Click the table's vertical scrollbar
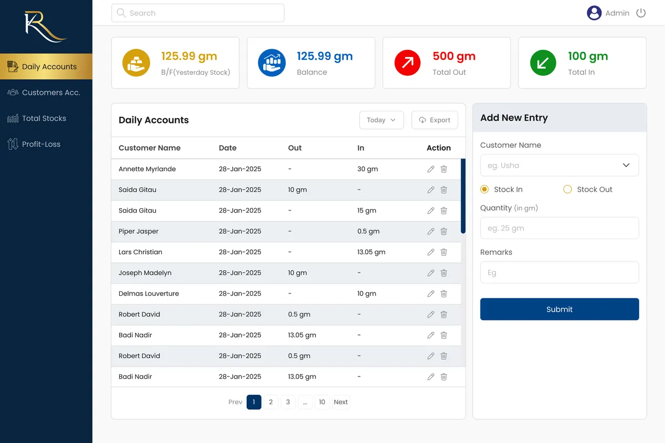This screenshot has width=665, height=443. pos(463,197)
